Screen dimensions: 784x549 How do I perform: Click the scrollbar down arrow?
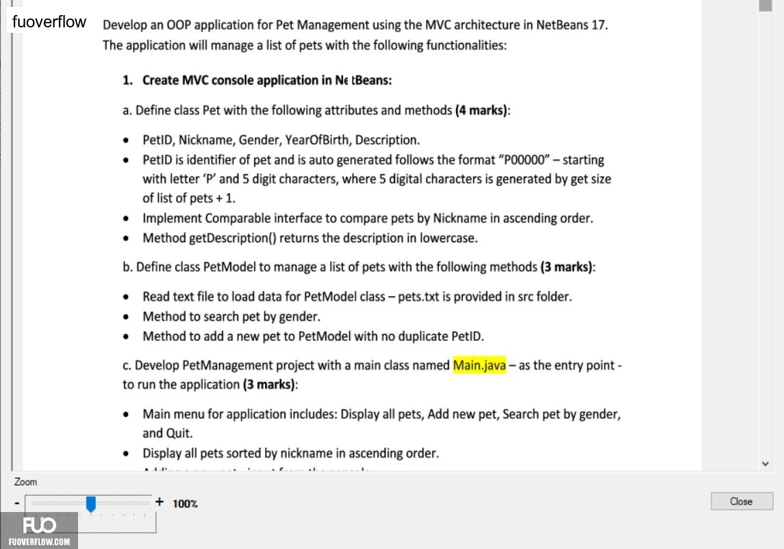[765, 463]
